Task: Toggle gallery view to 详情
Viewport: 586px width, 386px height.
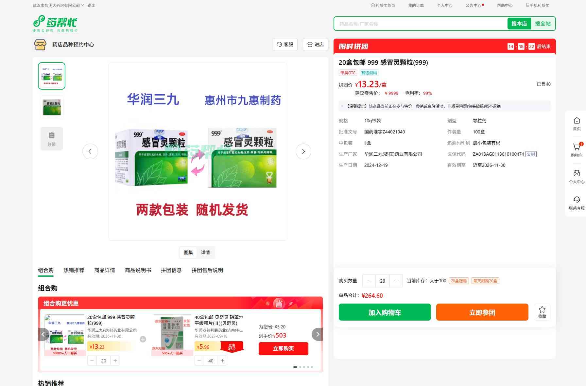Action: (205, 253)
